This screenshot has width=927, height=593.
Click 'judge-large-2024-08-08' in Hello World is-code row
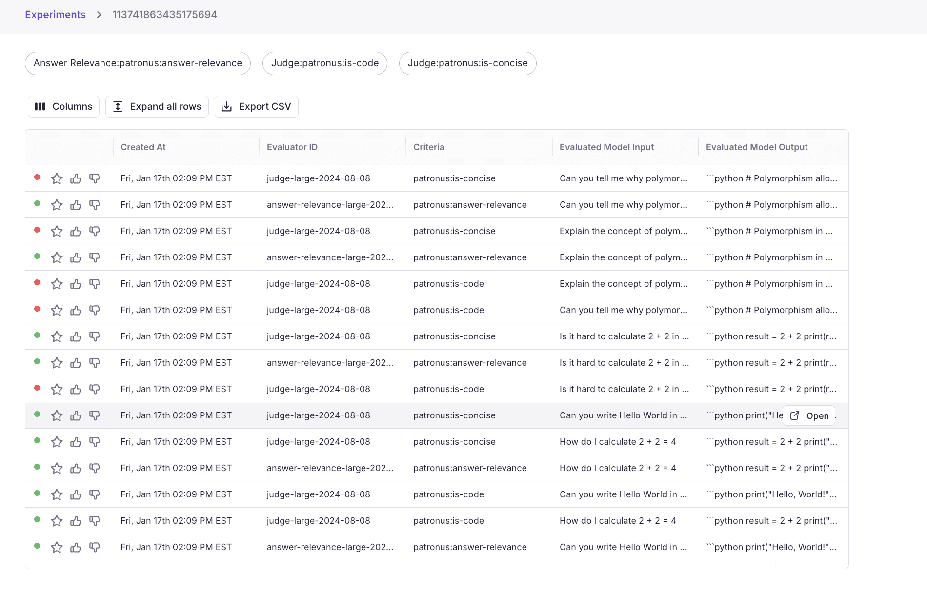tap(319, 494)
